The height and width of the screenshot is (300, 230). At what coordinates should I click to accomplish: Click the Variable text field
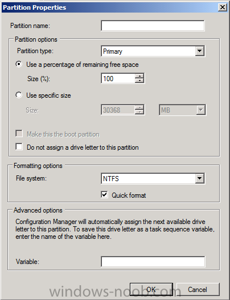(153, 262)
